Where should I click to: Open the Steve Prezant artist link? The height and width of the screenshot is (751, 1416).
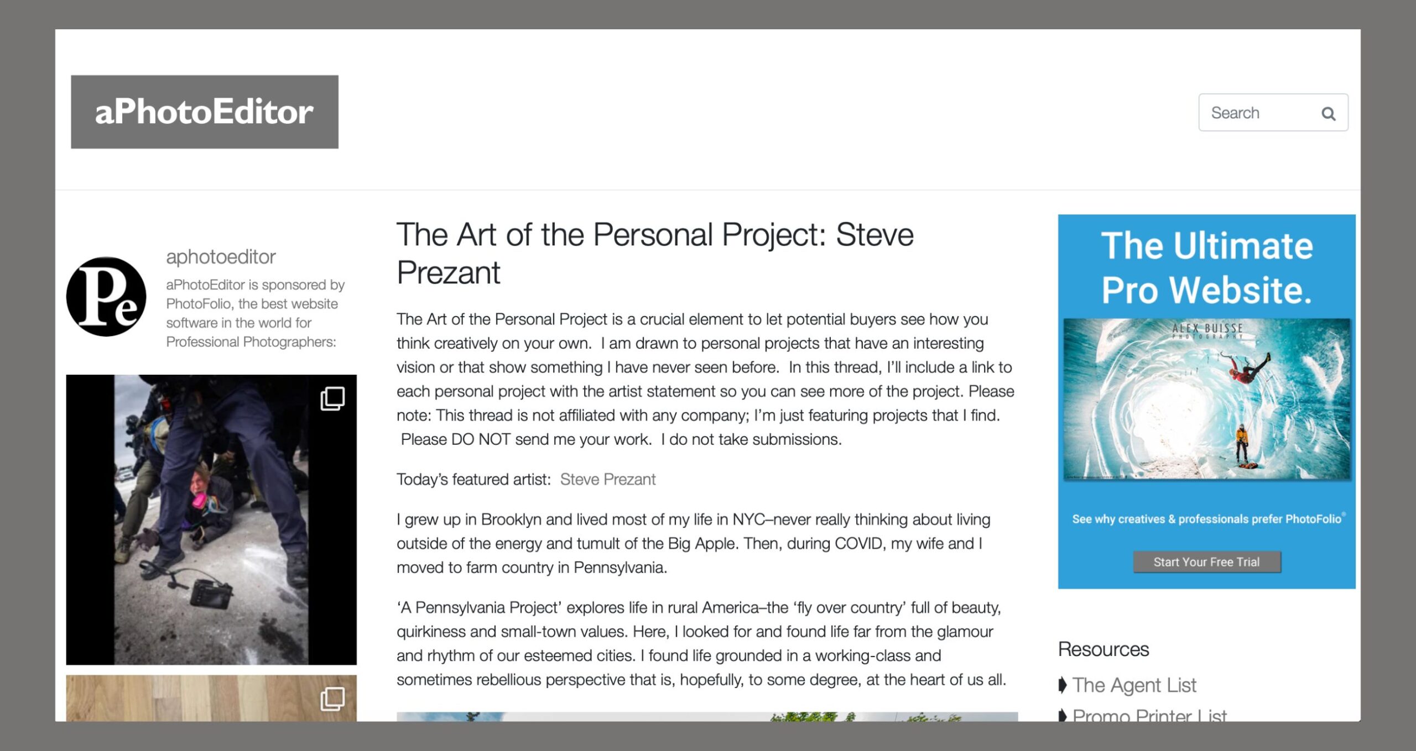point(607,479)
